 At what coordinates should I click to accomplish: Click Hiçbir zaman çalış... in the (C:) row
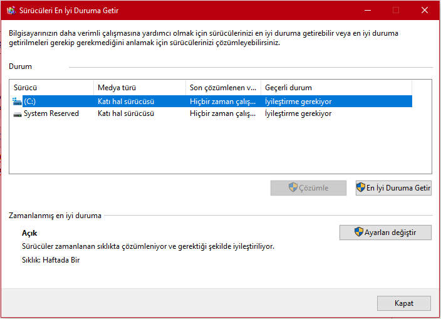coord(223,102)
